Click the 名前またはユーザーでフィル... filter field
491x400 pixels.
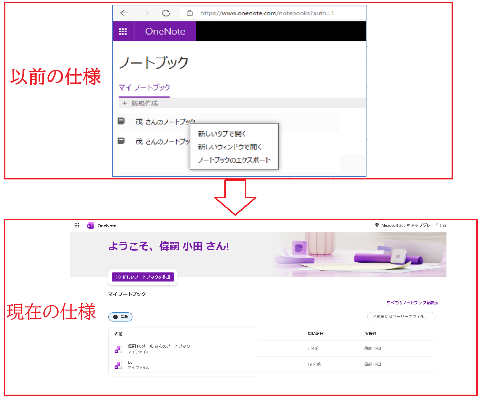(401, 317)
